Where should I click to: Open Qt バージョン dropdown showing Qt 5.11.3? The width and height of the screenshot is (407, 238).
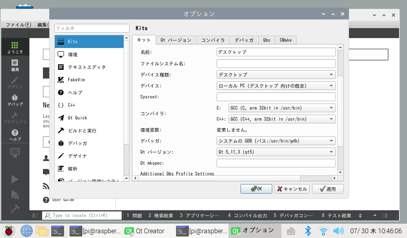[276, 152]
